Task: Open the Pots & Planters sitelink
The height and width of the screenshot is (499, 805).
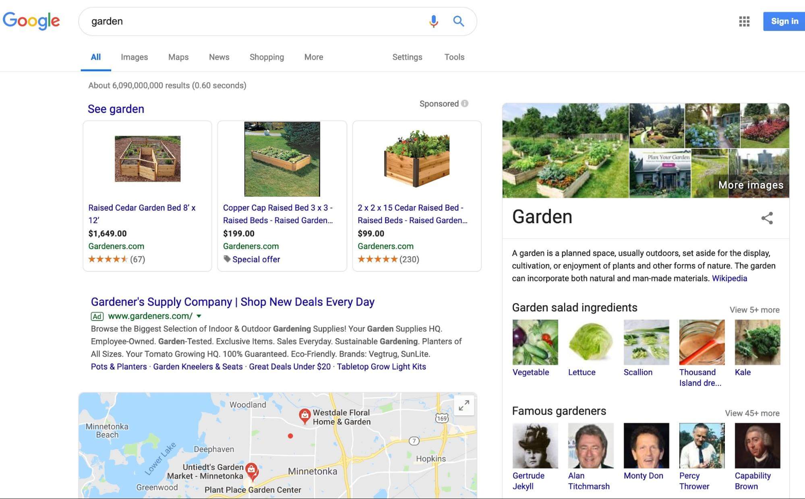Action: [119, 367]
